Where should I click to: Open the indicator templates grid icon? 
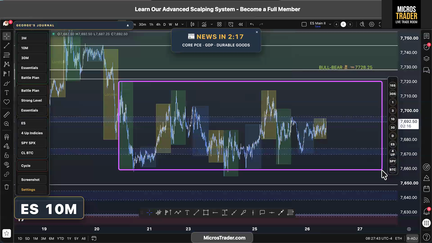pos(220,24)
